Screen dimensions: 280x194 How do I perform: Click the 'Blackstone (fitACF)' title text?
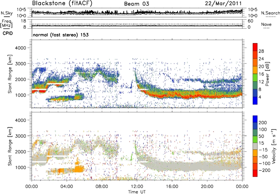click(62, 3)
